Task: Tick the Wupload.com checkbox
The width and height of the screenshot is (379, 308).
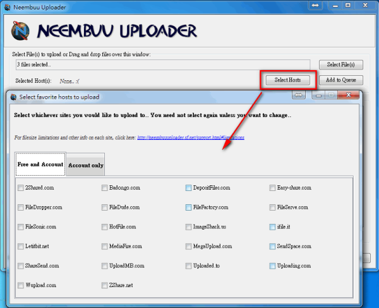Action: click(x=21, y=285)
